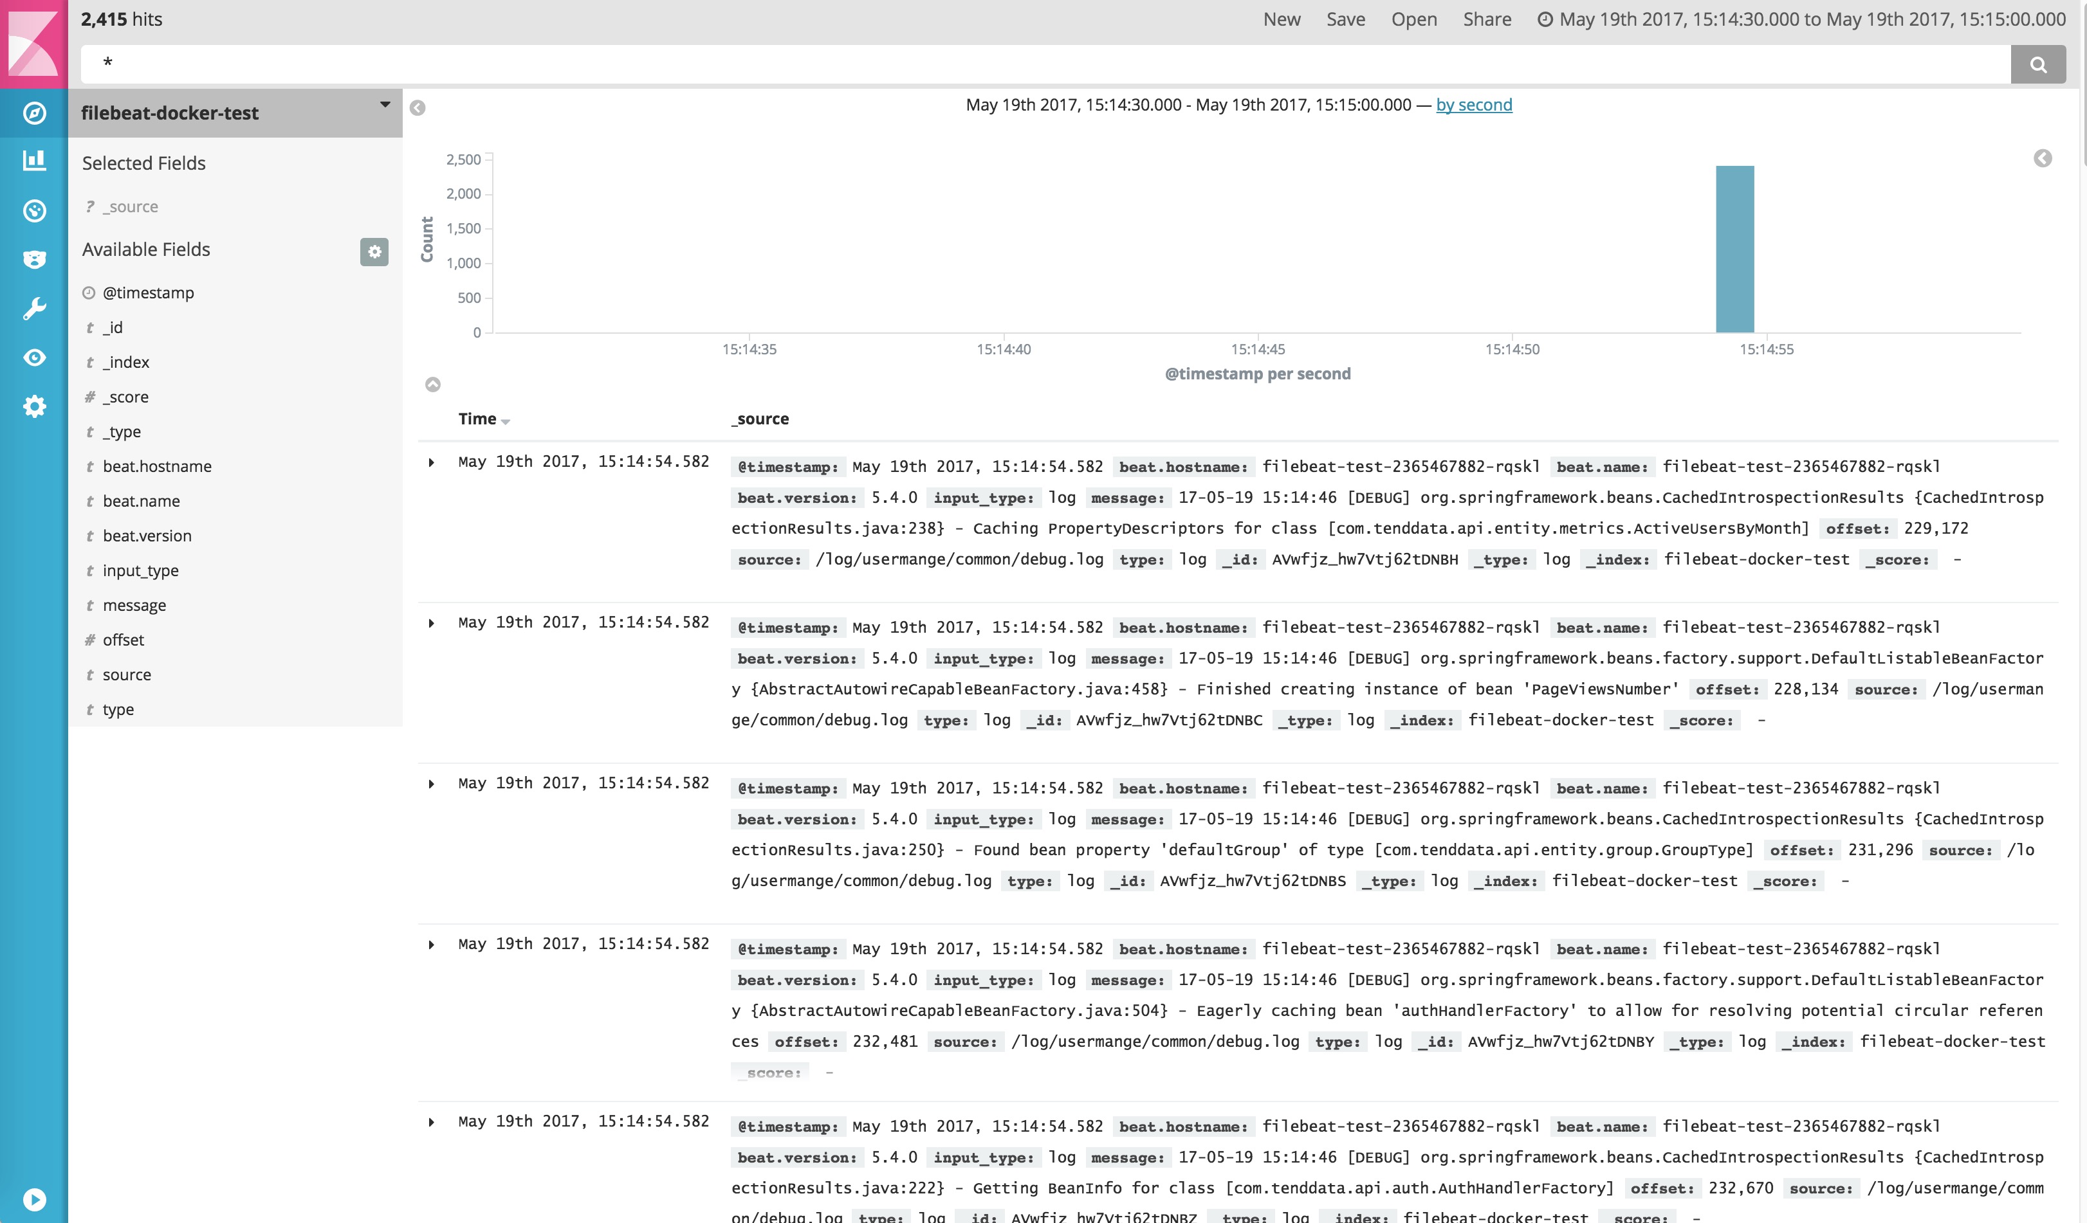Click the 'by second' aggregation link

click(1474, 105)
